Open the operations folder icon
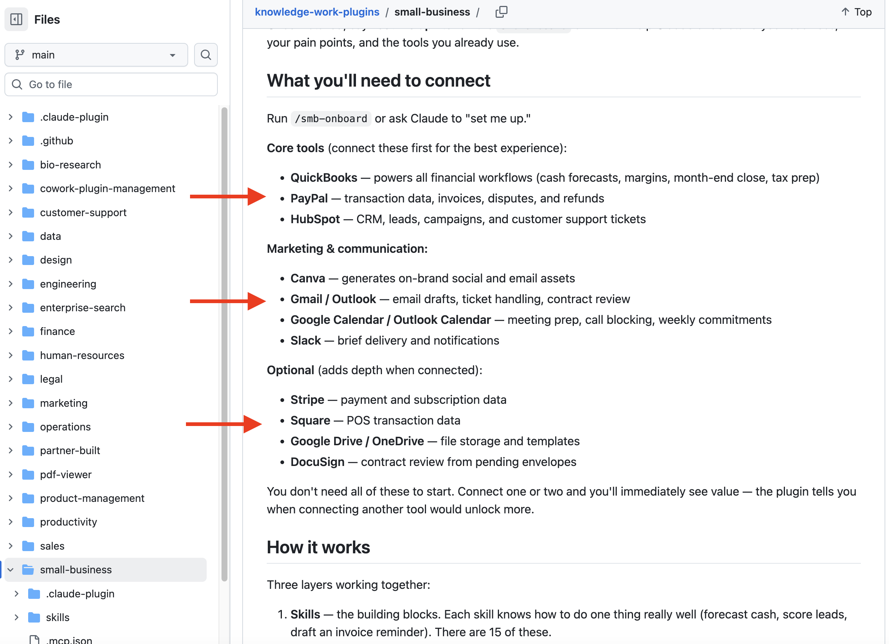The width and height of the screenshot is (889, 644). pos(28,427)
